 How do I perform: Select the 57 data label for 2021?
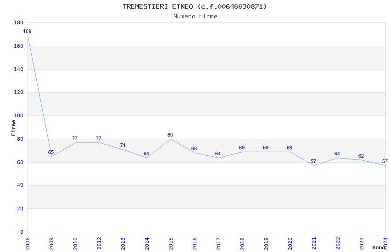(x=313, y=161)
